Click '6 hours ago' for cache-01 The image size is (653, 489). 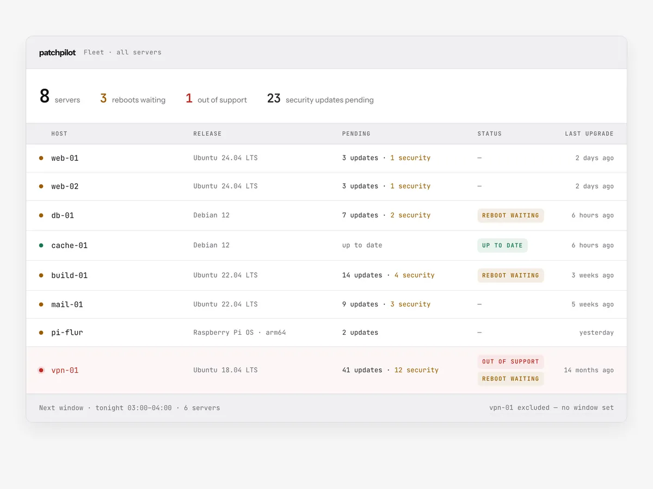click(x=593, y=246)
